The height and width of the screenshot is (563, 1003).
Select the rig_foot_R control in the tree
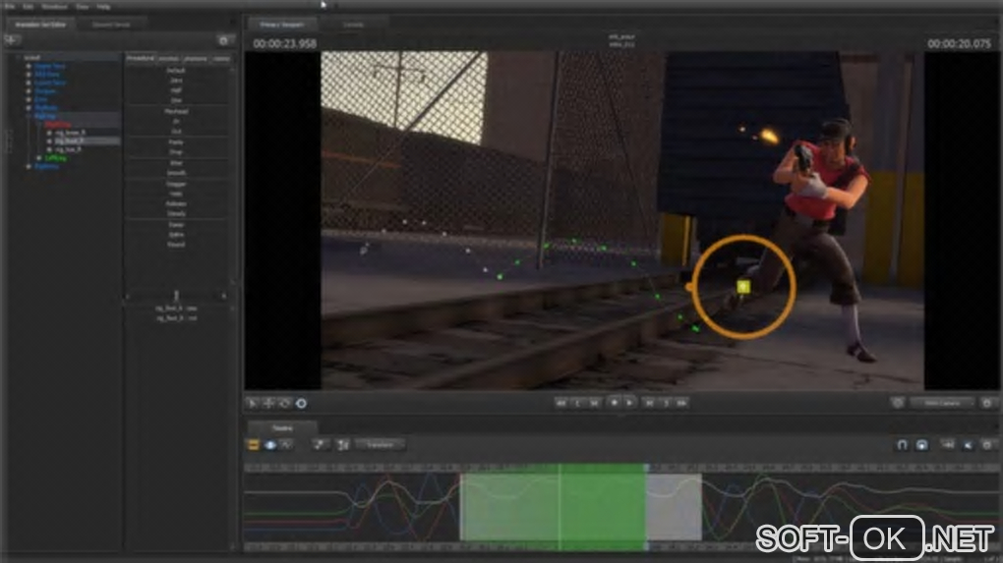coord(69,141)
